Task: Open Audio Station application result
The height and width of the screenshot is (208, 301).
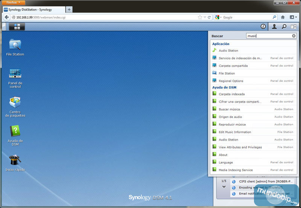Action: point(253,50)
